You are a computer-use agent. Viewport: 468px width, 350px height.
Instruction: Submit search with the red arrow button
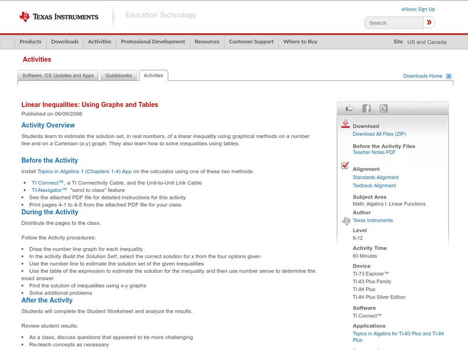click(x=429, y=22)
